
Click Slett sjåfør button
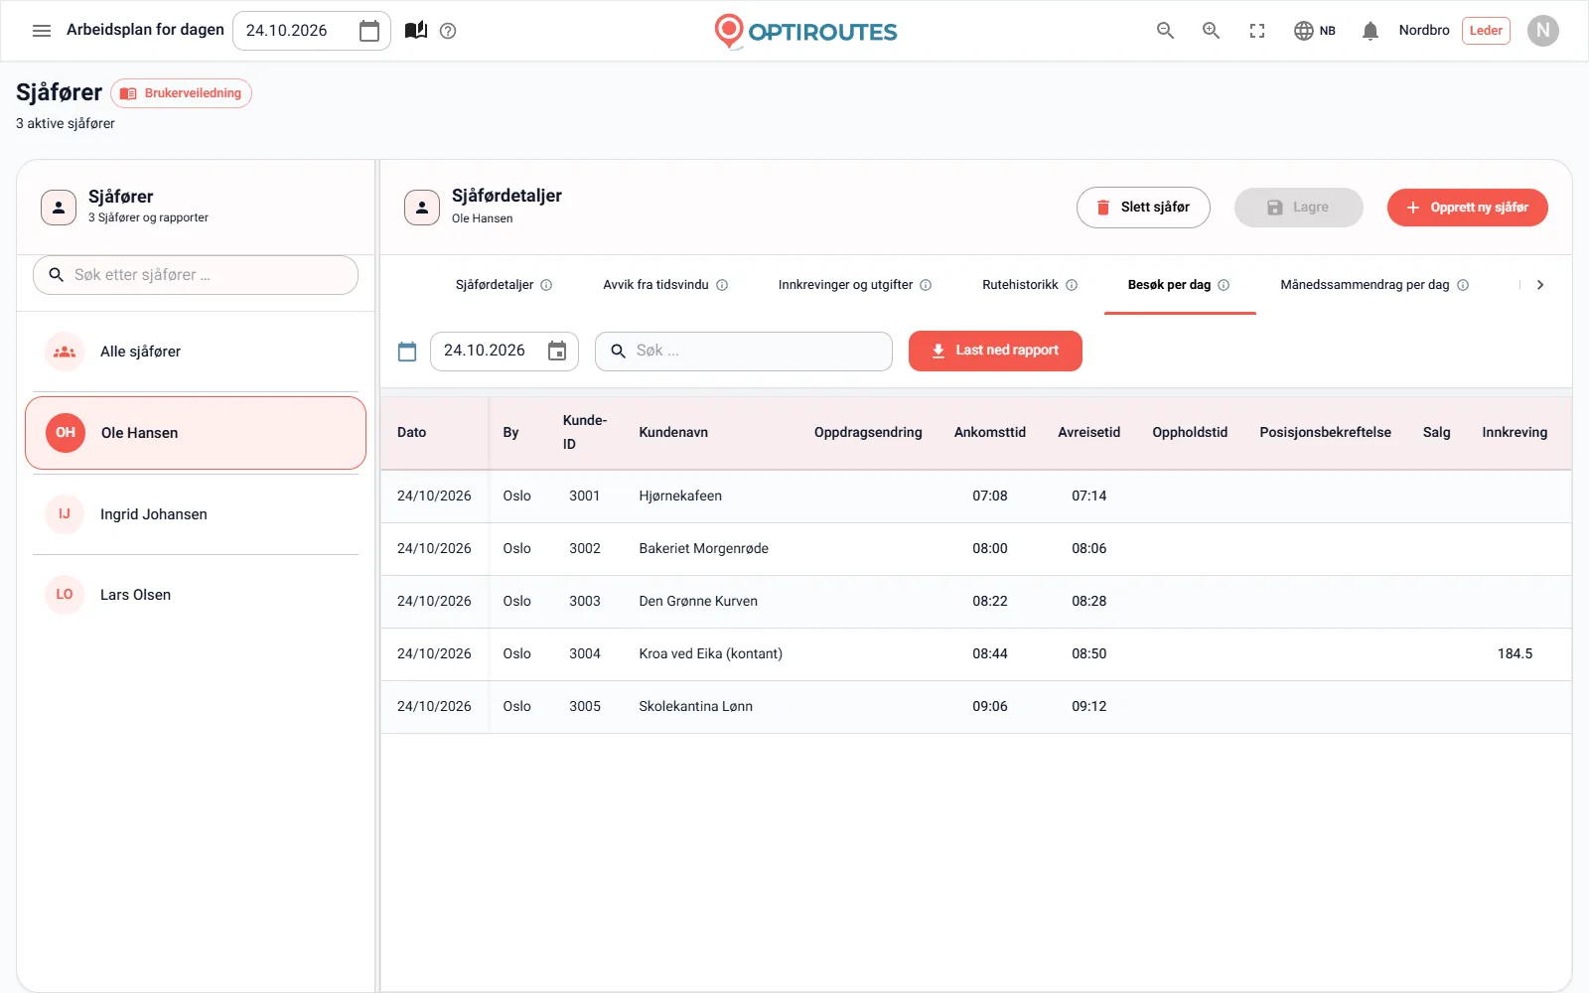1143,208
